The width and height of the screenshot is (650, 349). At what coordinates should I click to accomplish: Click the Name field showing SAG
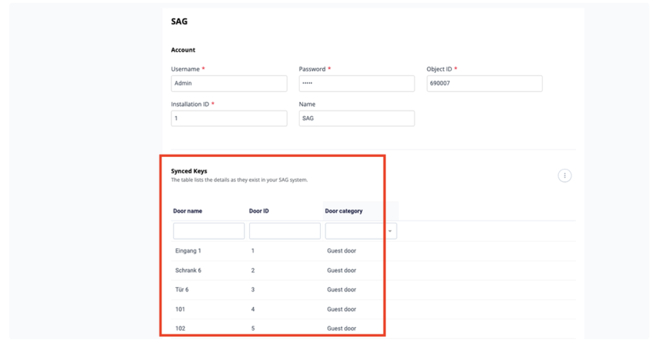point(356,118)
